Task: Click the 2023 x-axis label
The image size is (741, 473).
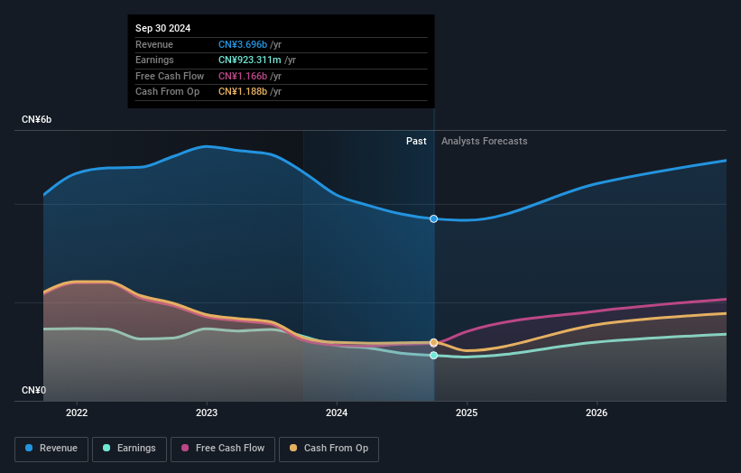Action: pyautogui.click(x=207, y=413)
